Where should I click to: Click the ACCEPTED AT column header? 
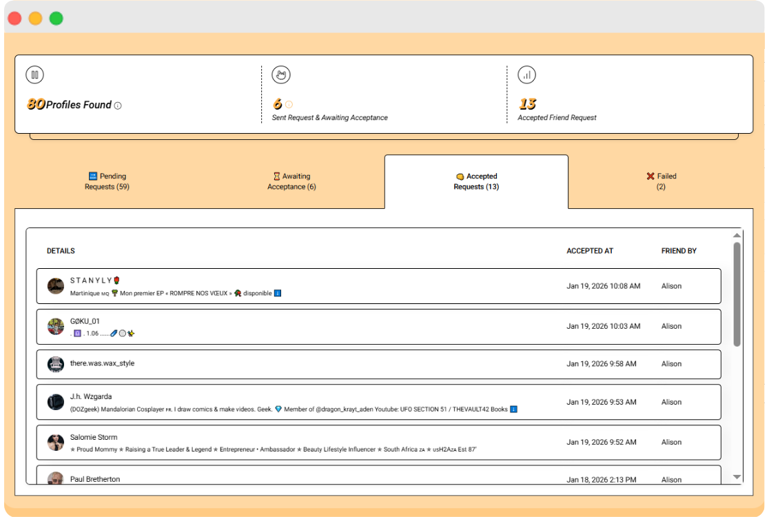590,250
